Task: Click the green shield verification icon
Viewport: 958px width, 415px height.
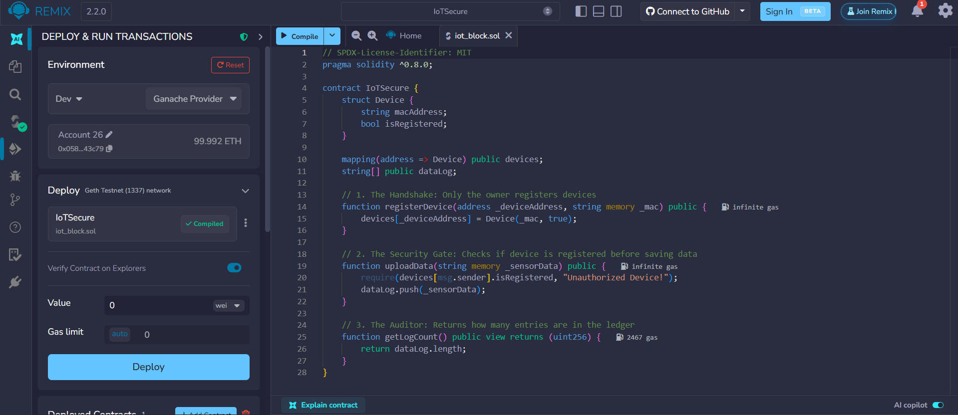Action: click(x=244, y=37)
